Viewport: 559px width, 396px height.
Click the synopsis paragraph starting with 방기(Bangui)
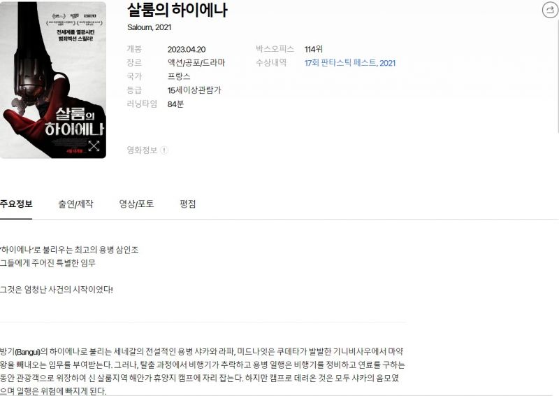[x=202, y=371]
